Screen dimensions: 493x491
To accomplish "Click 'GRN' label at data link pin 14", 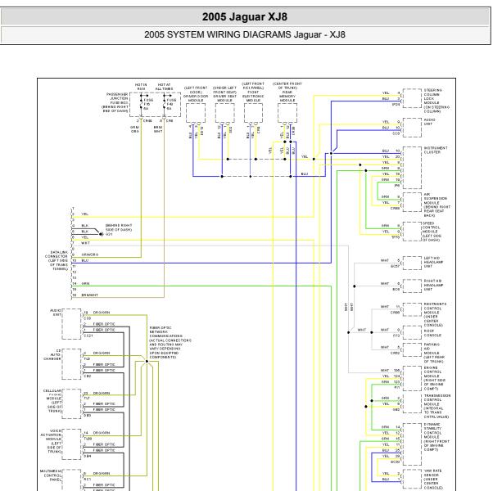I will click(x=85, y=283).
